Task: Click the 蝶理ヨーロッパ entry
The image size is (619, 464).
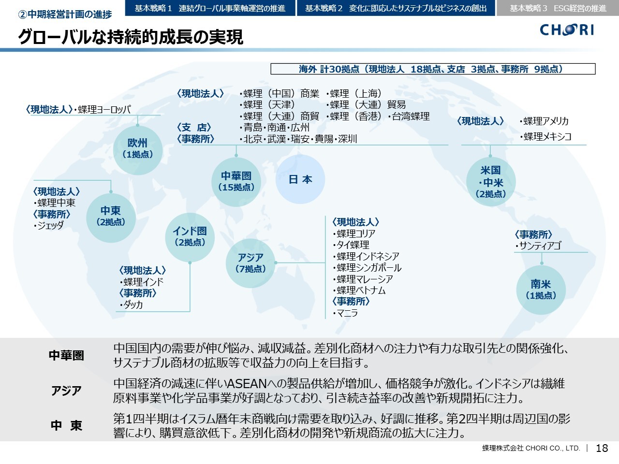Action: [104, 110]
